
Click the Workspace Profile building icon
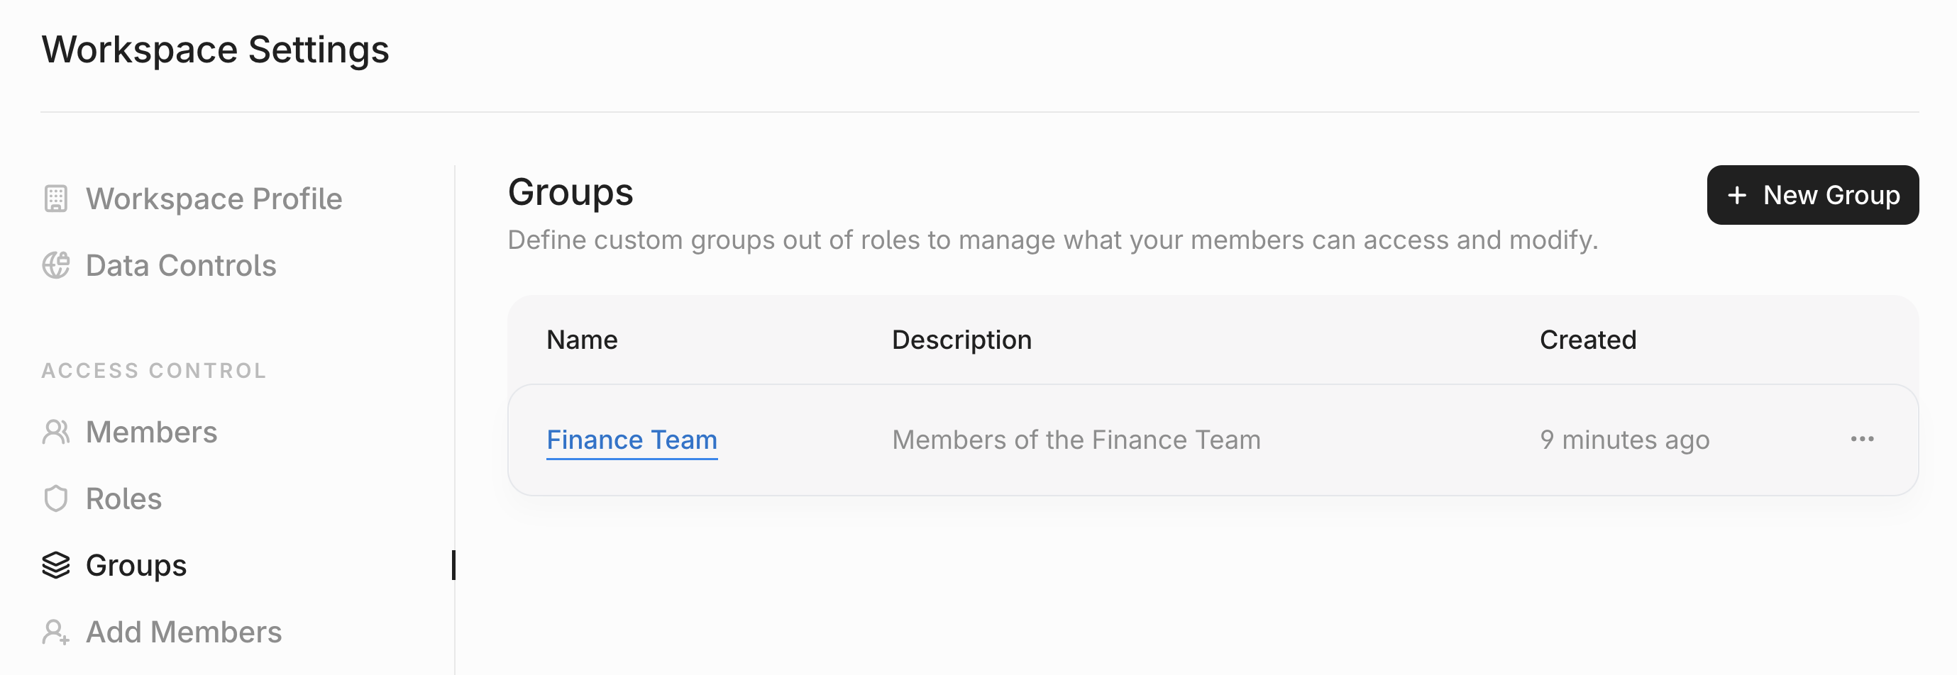pyautogui.click(x=55, y=199)
